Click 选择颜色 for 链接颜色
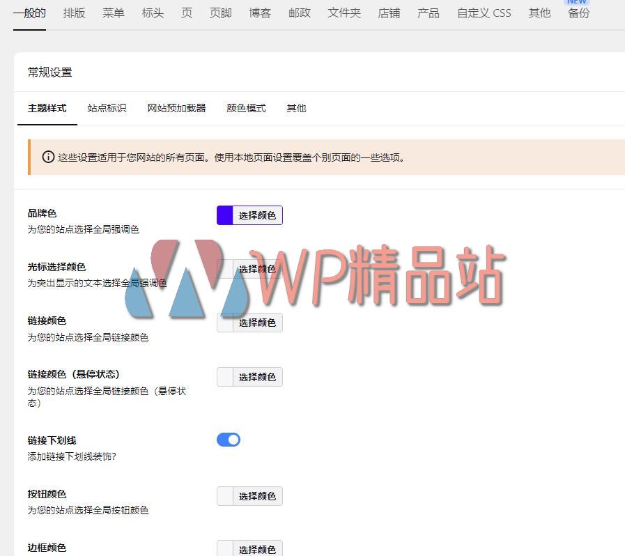Image resolution: width=625 pixels, height=556 pixels. click(256, 323)
